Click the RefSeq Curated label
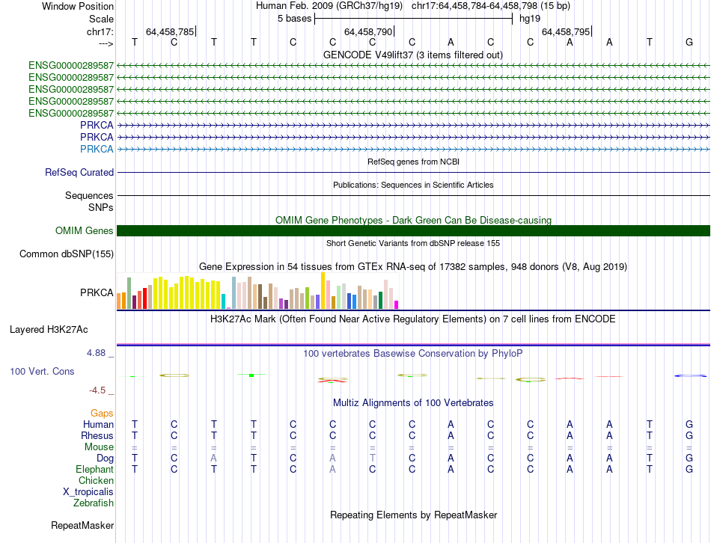 tap(79, 172)
